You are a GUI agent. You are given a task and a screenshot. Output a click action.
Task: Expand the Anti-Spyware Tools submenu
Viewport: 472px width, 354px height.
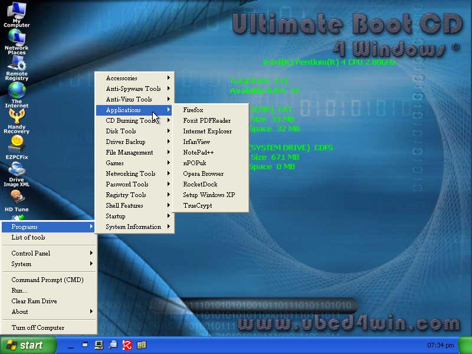(x=134, y=89)
